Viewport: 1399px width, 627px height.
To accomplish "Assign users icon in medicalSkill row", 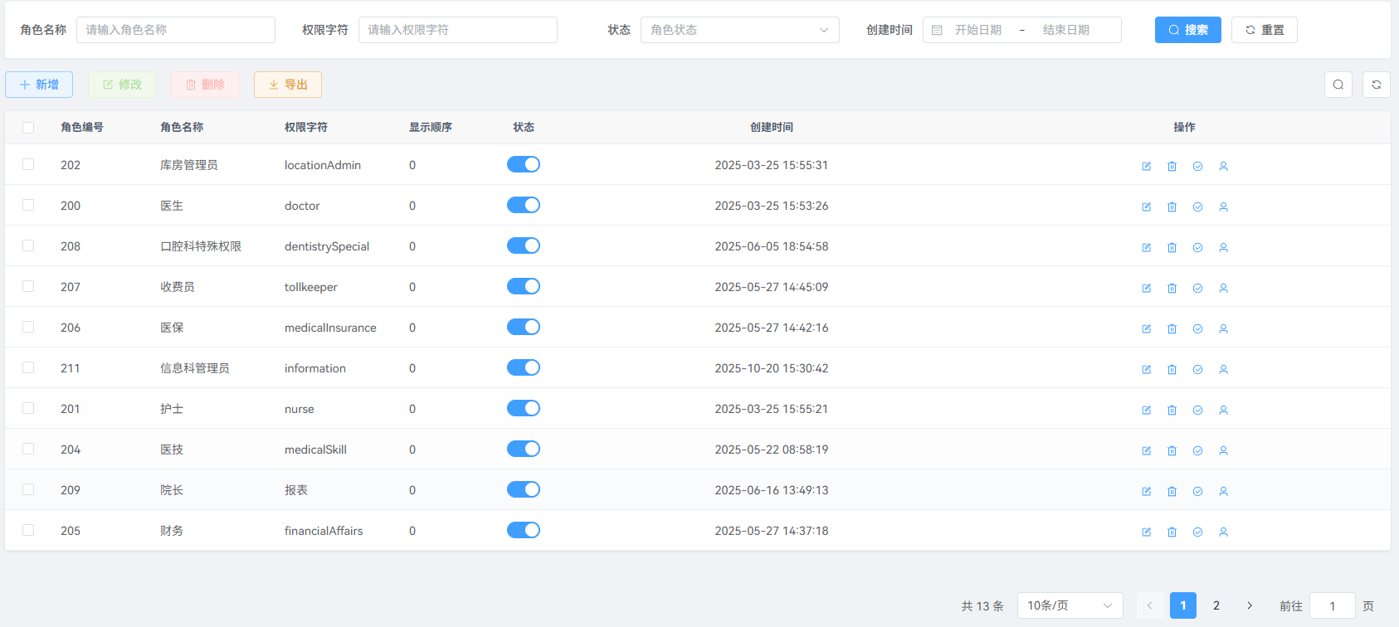I will pyautogui.click(x=1223, y=450).
